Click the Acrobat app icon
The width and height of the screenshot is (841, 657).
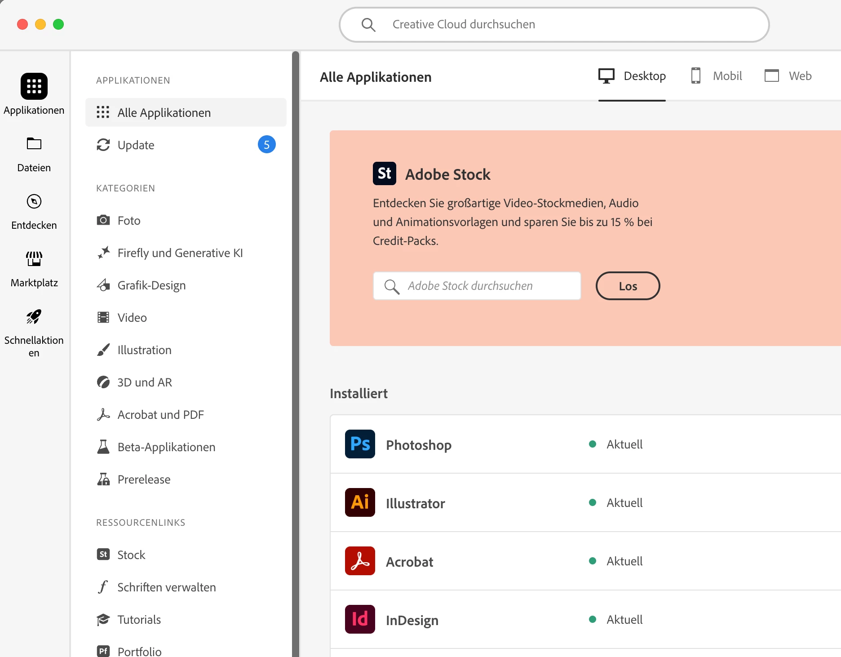(360, 561)
